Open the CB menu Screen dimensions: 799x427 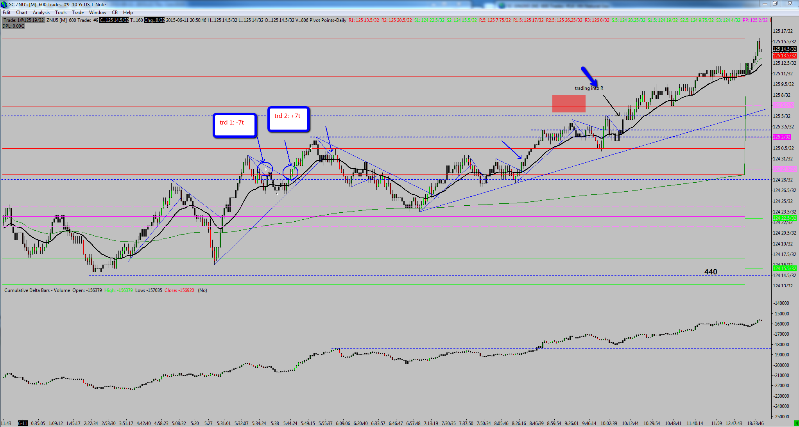[x=115, y=12]
